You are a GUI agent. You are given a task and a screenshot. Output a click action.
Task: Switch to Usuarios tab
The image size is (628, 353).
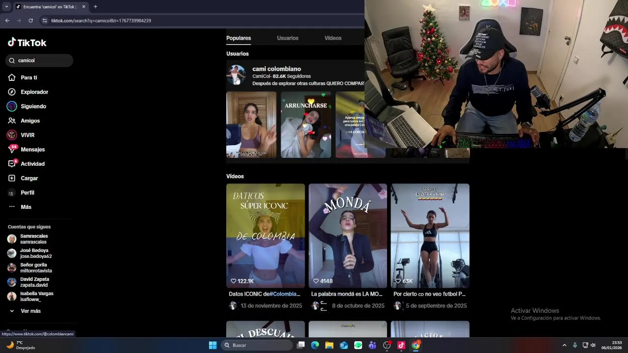pyautogui.click(x=288, y=38)
